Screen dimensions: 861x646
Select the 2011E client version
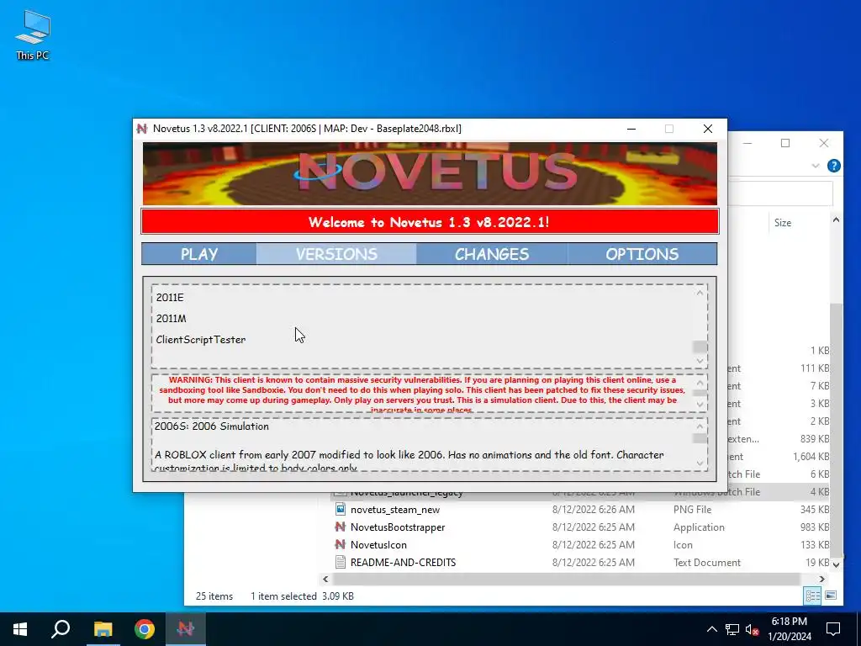(x=170, y=297)
